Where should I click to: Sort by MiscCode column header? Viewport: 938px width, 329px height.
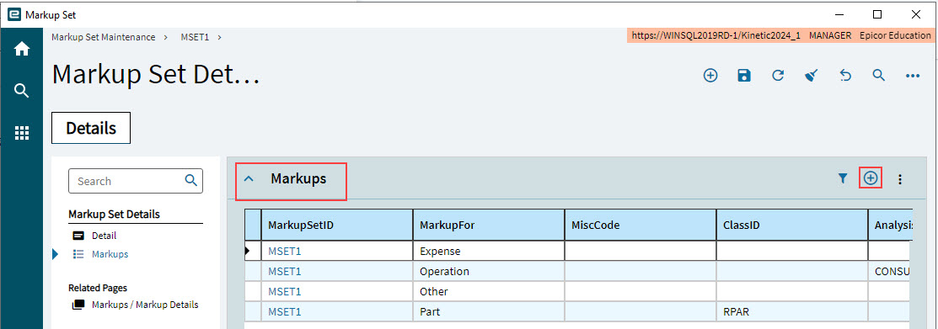pyautogui.click(x=641, y=226)
